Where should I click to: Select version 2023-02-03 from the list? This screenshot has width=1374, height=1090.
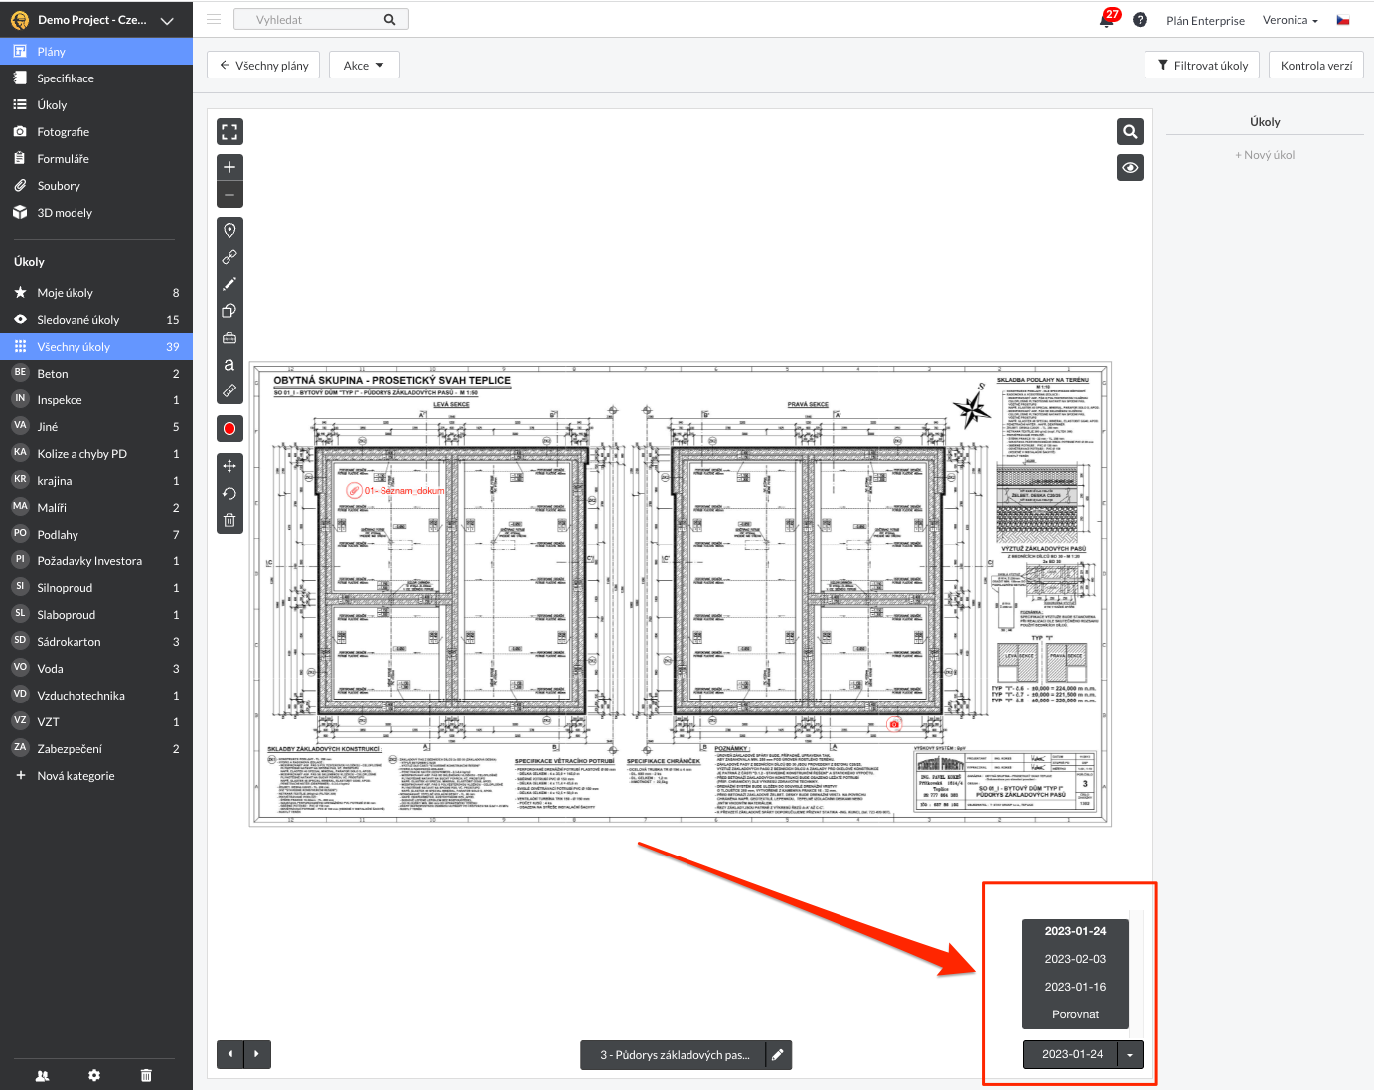(1075, 959)
